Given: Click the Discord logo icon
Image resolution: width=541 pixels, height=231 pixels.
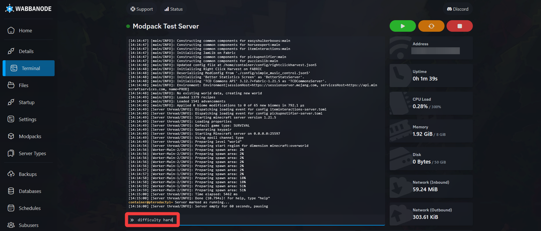Looking at the screenshot, I should click(x=449, y=9).
